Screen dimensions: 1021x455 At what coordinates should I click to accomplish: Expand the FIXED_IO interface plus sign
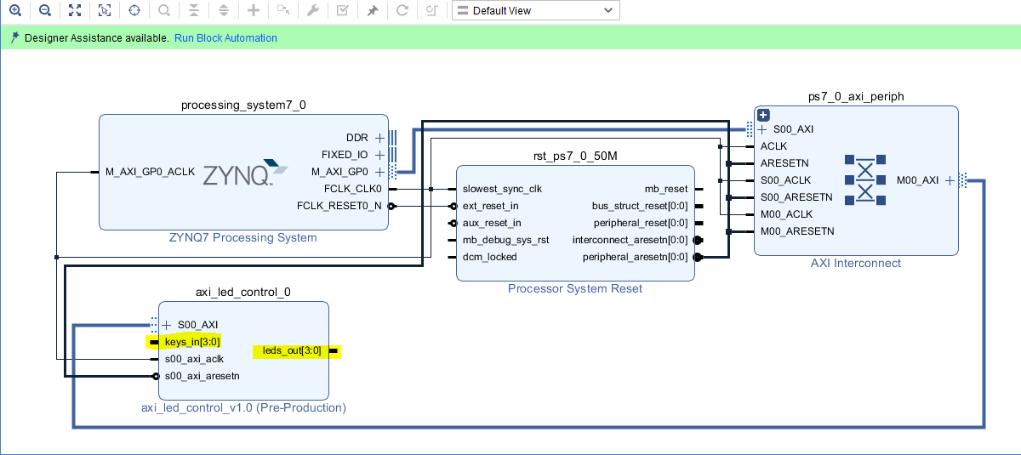click(x=379, y=155)
